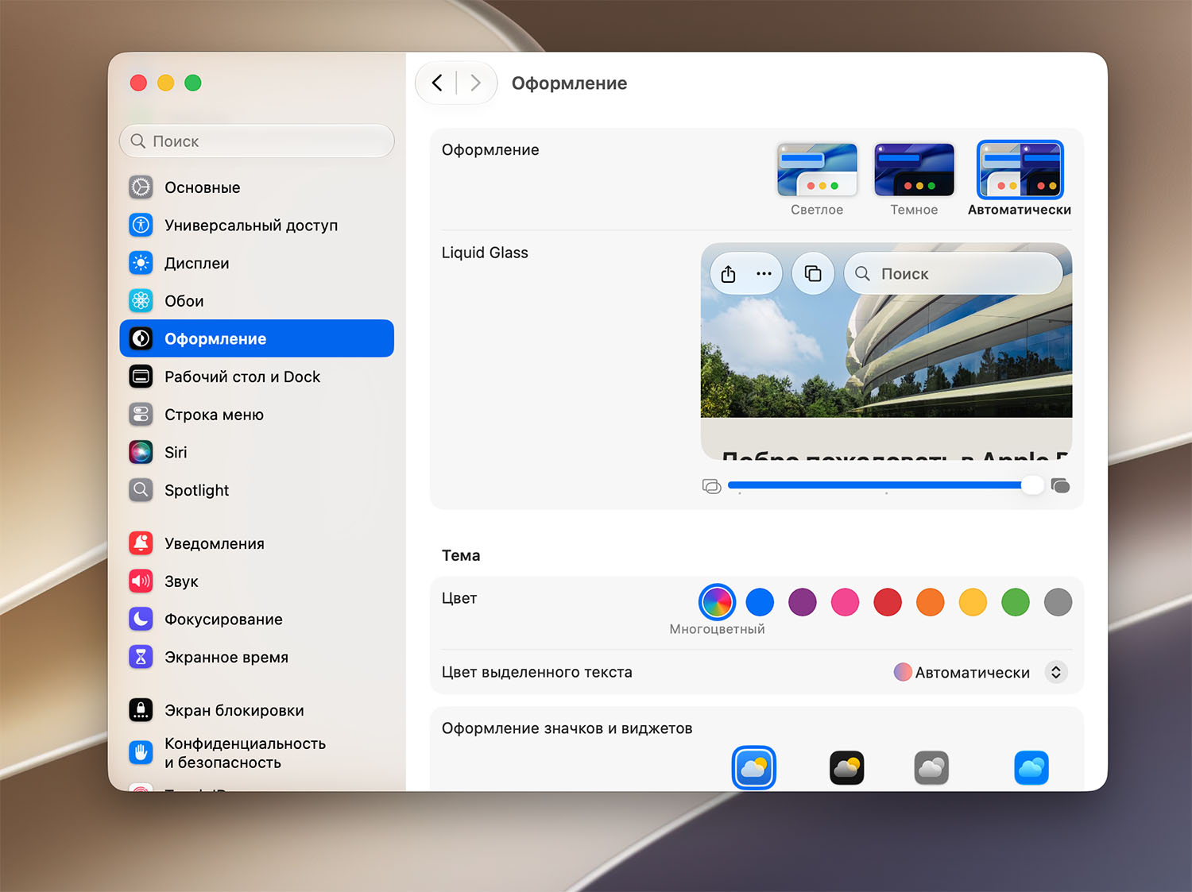Click the share icon in Liquid Glass preview
Screen dimensions: 1192x892
728,274
